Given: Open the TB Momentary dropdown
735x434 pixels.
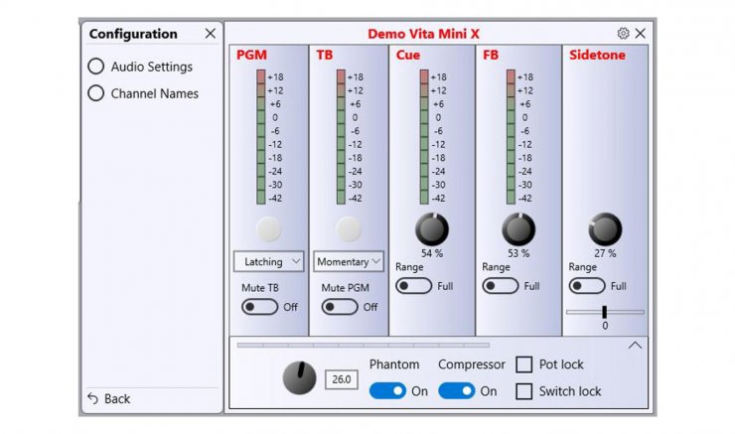Looking at the screenshot, I should [x=349, y=262].
